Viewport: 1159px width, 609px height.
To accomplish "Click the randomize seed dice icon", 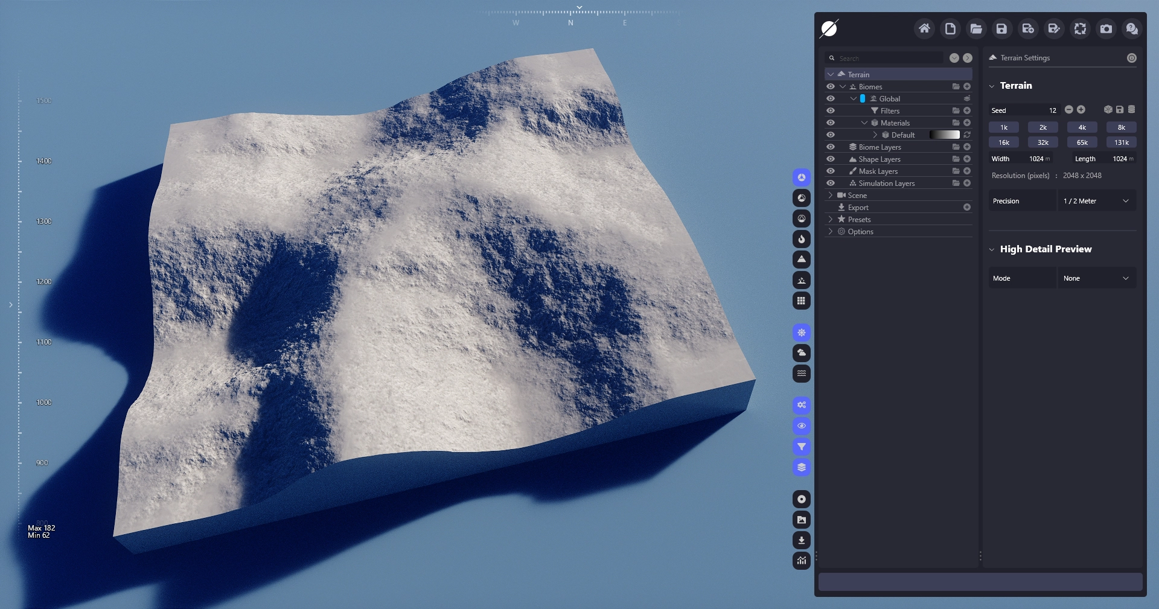I will tap(1108, 110).
